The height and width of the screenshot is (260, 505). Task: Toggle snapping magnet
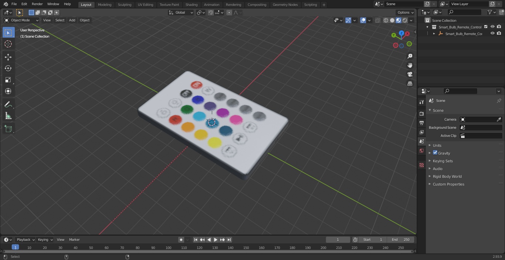[x=211, y=13]
